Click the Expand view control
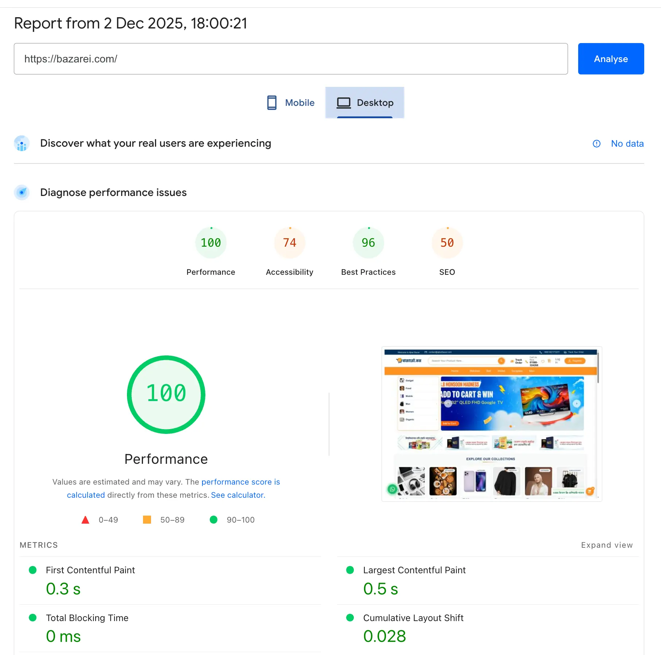 click(607, 545)
